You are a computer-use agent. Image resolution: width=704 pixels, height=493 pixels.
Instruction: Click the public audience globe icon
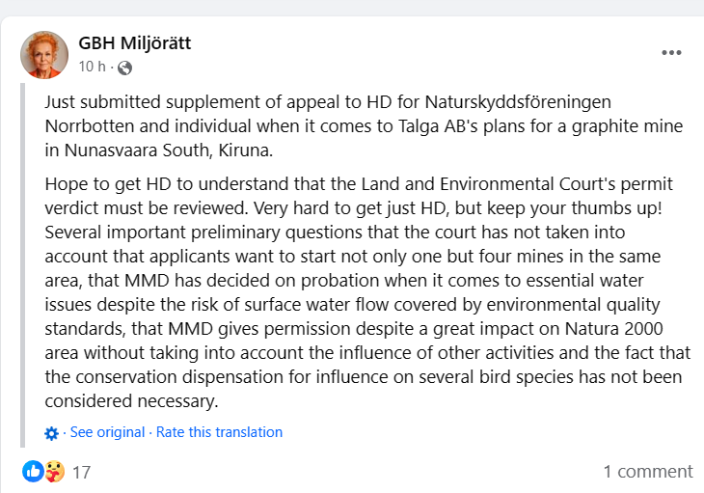click(x=124, y=68)
